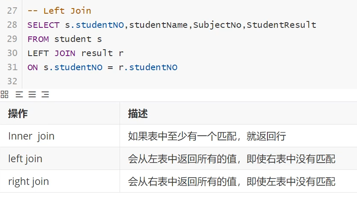This screenshot has height=199, width=357.
Task: Select line number 28 in the gutter
Action: pos(12,25)
